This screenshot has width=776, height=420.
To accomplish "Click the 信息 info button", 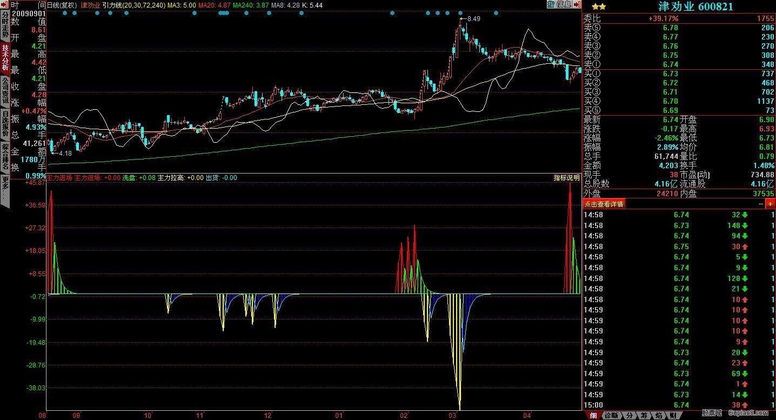I will tap(564, 4).
